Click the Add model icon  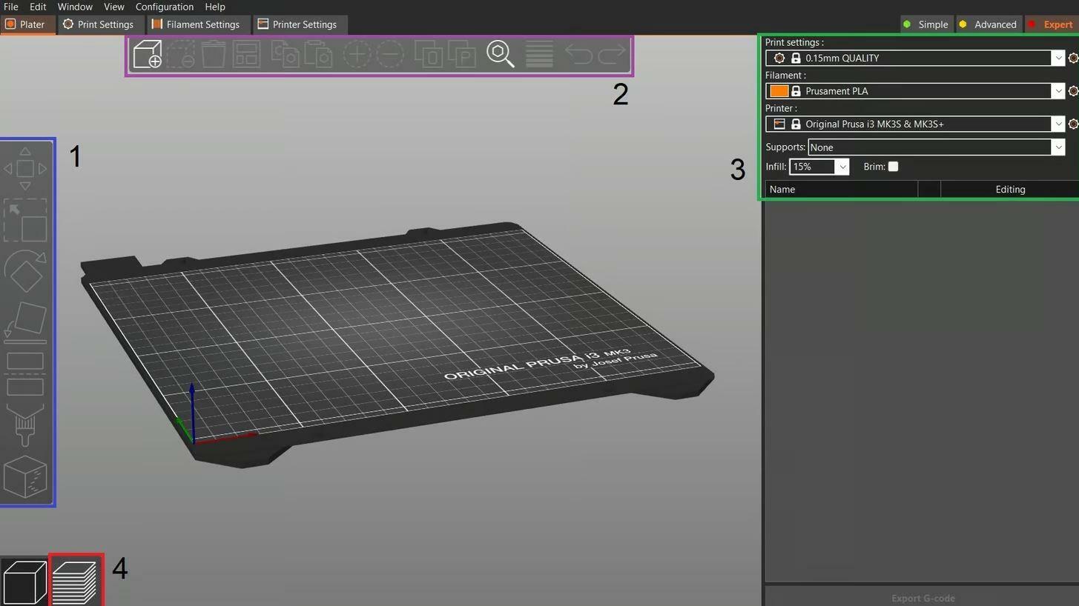[x=147, y=55]
